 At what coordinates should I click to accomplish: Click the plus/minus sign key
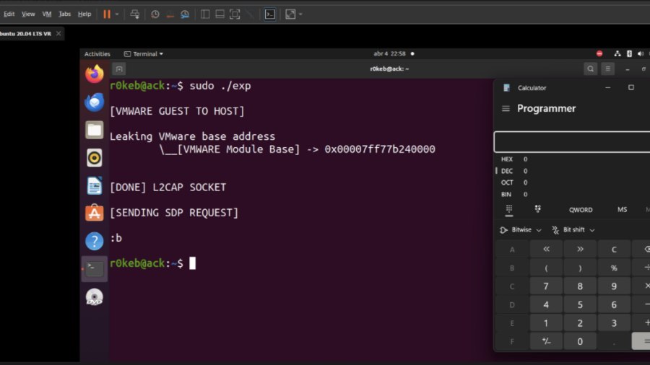546,341
